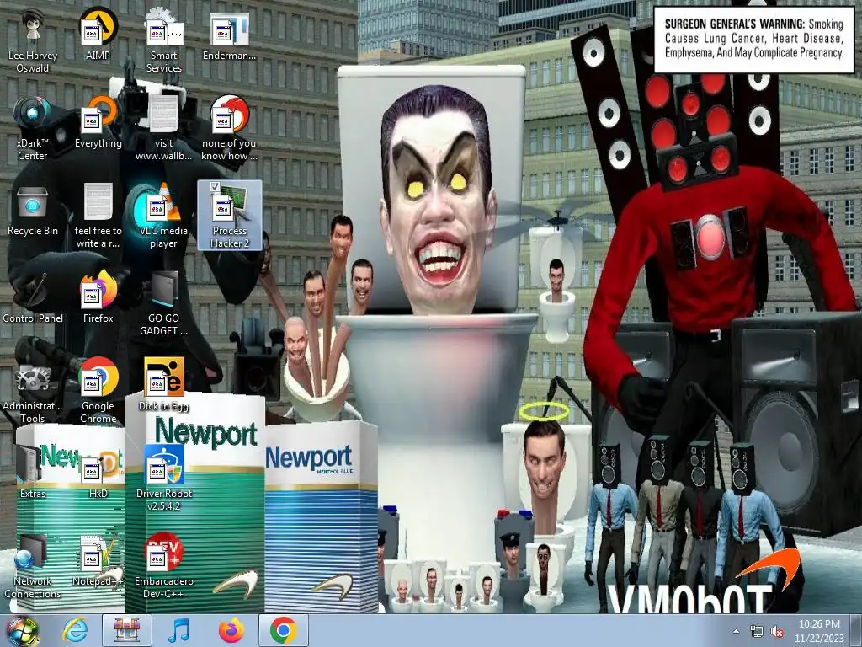Click the muted volume tray icon
Viewport: 862px width, 647px height.
tap(777, 631)
